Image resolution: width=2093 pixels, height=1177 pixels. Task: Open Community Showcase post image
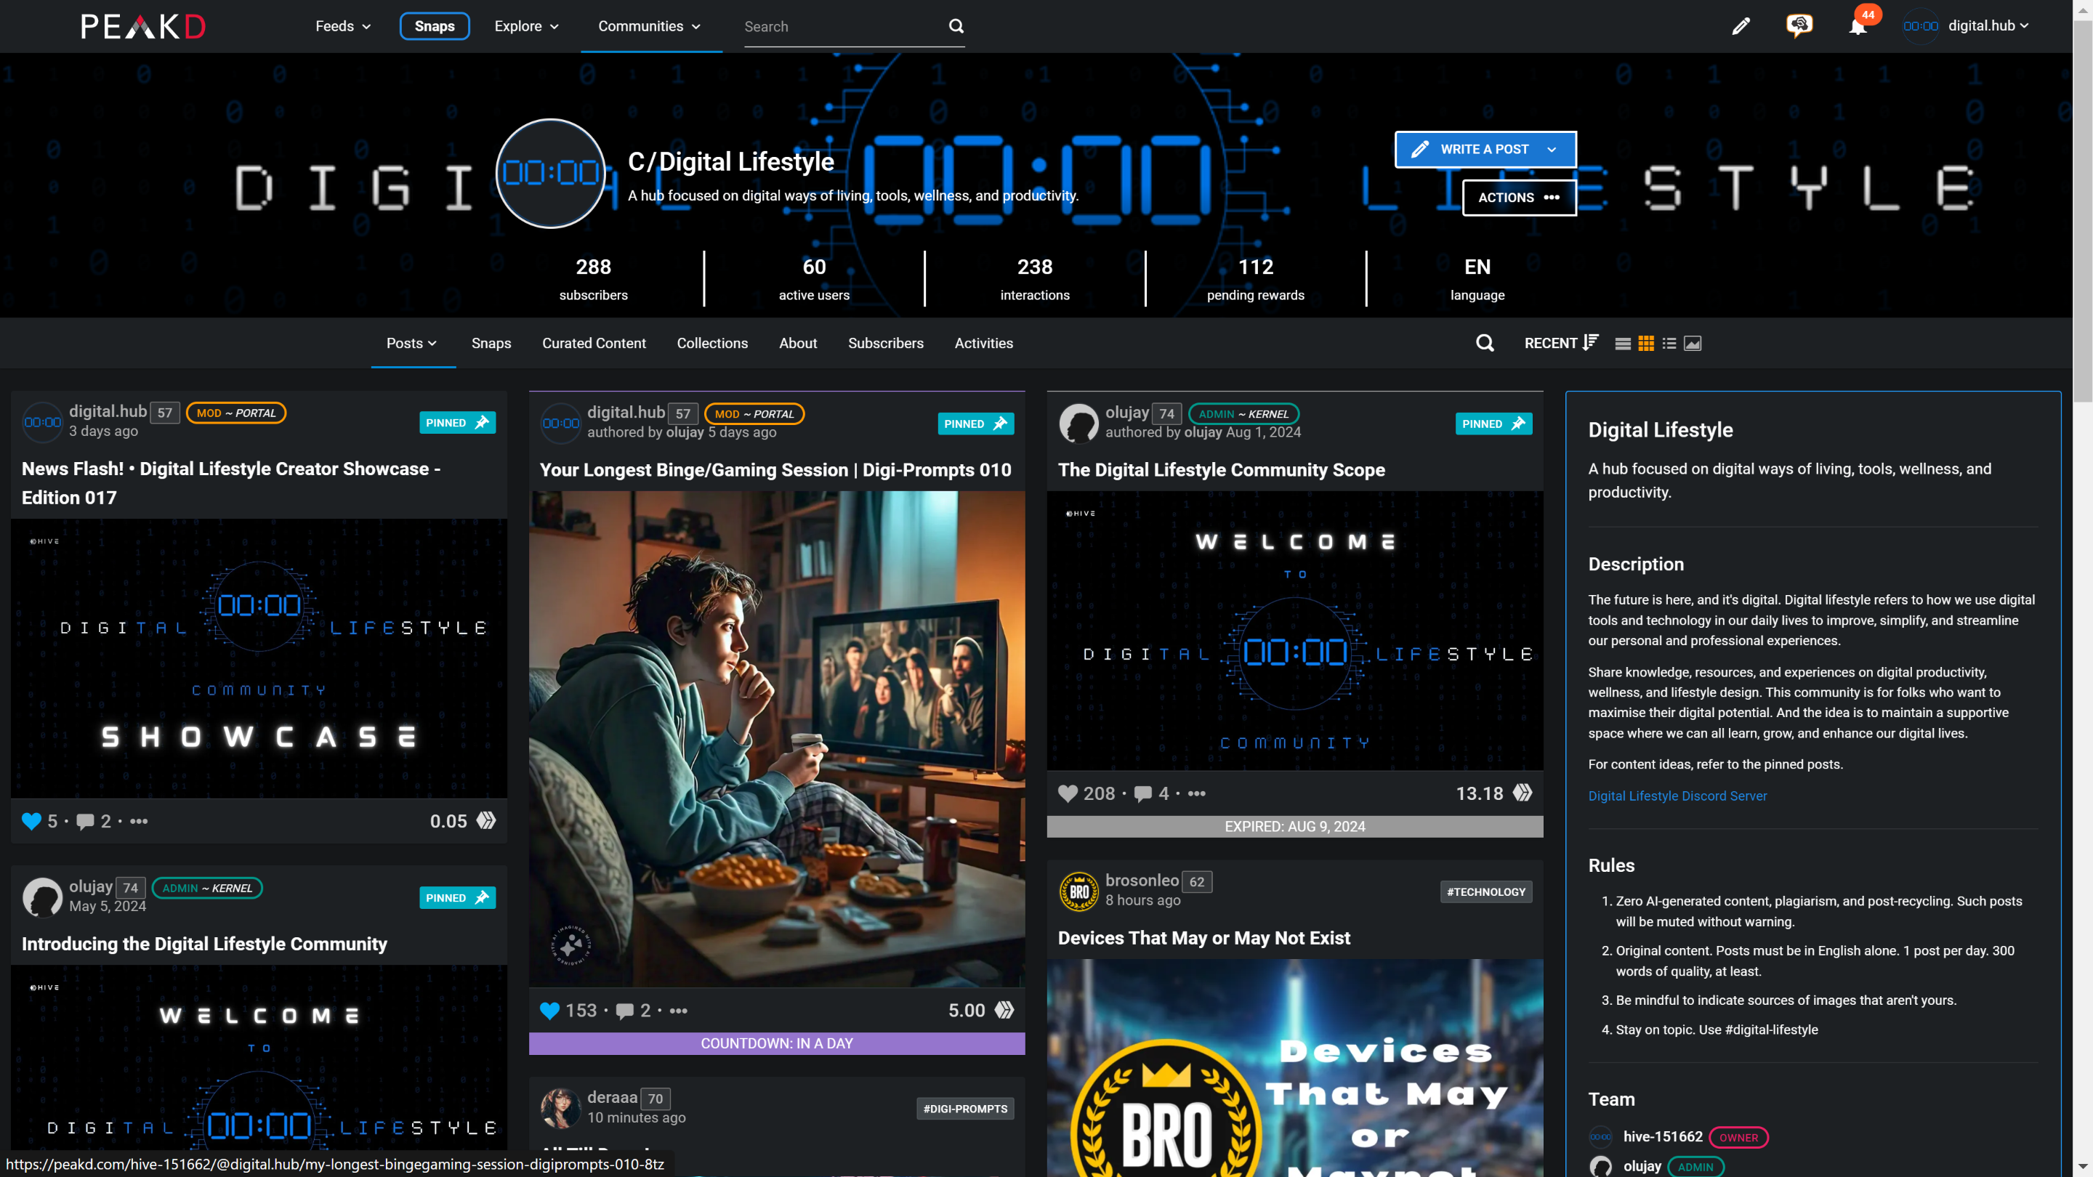click(259, 658)
